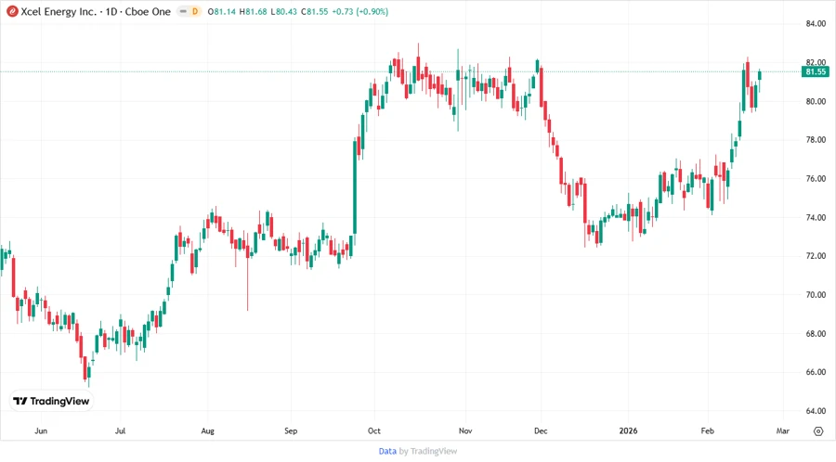Click the Nov label on time axis
The width and height of the screenshot is (836, 462).
coord(465,430)
